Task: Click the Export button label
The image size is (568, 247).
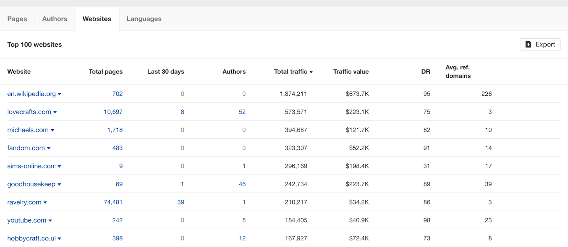Action: pos(545,44)
